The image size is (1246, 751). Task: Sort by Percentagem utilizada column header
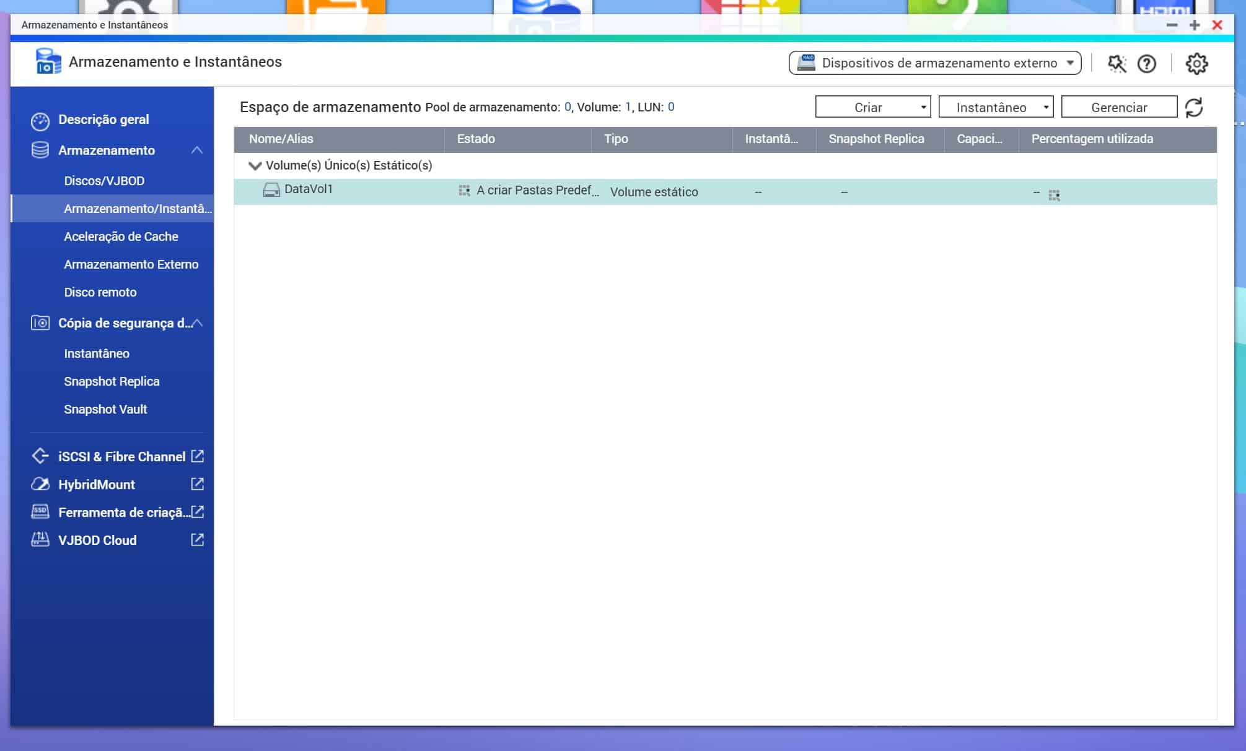click(x=1092, y=139)
